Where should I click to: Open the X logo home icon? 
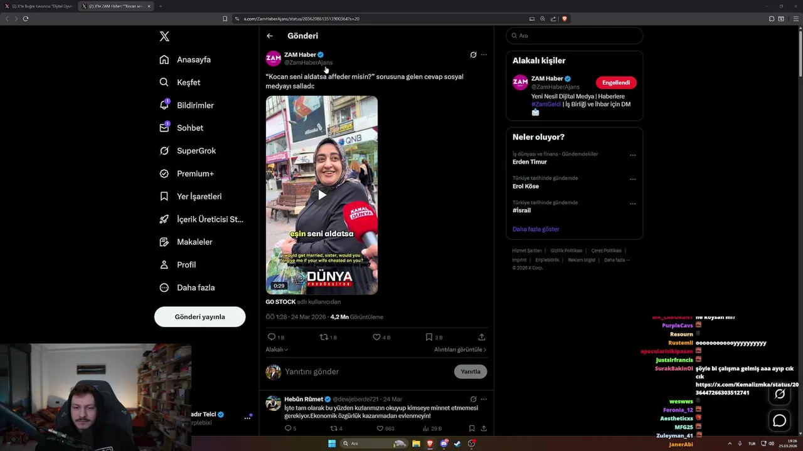164,36
